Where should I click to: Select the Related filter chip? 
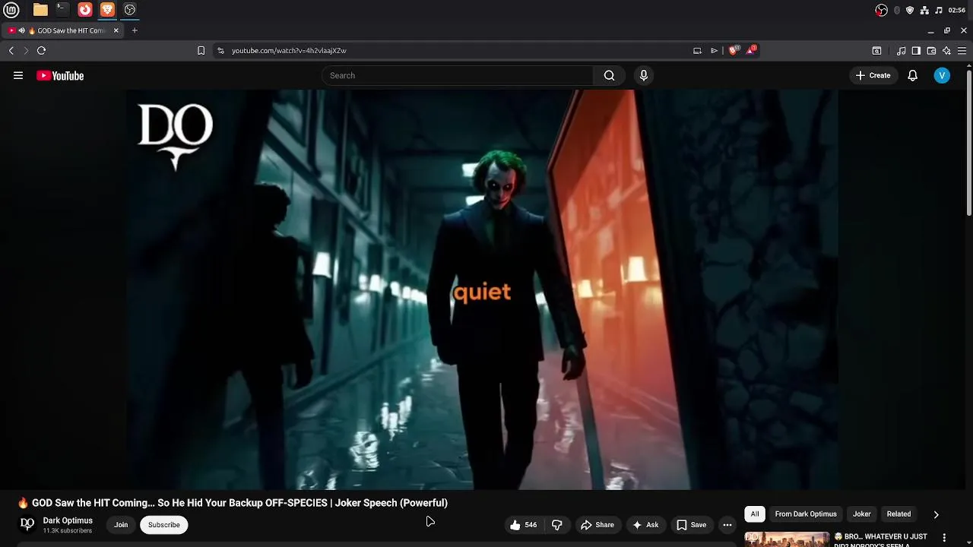tap(899, 514)
